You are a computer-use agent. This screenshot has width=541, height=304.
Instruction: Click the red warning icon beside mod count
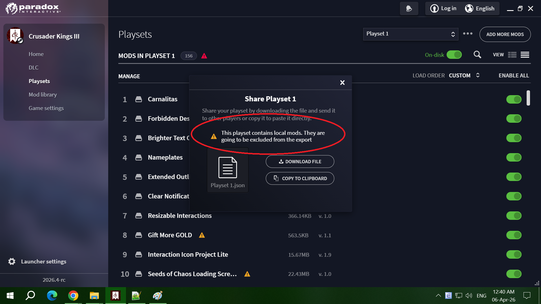pos(204,56)
